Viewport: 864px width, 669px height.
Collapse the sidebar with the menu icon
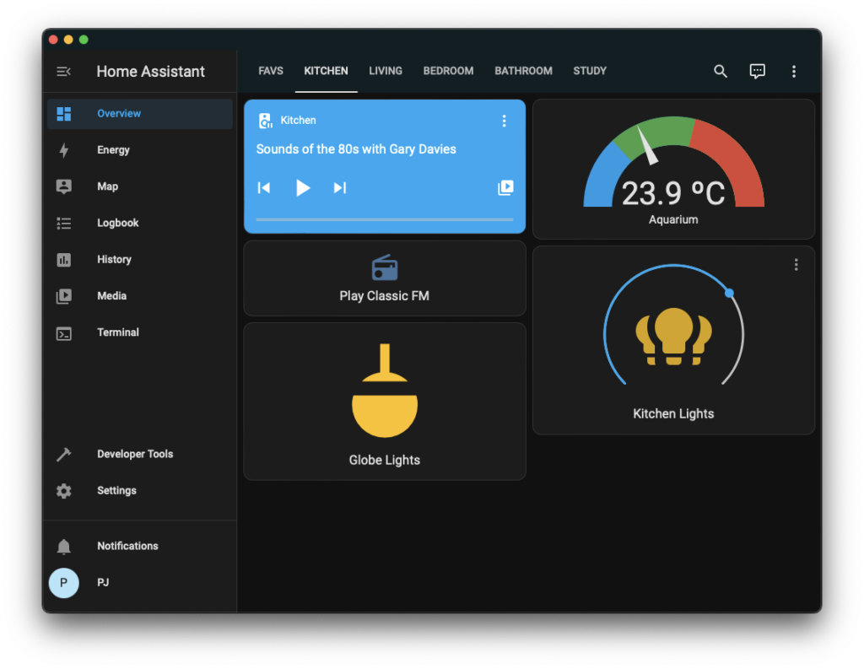tap(63, 72)
